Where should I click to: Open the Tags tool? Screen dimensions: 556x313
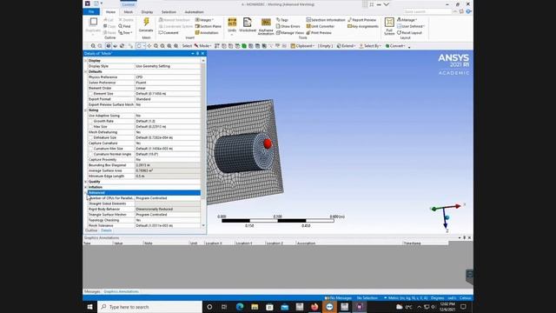point(281,20)
